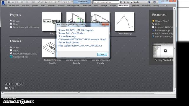
Task: Toggle the ribbon minimize panel button
Action: (x=164, y=5)
